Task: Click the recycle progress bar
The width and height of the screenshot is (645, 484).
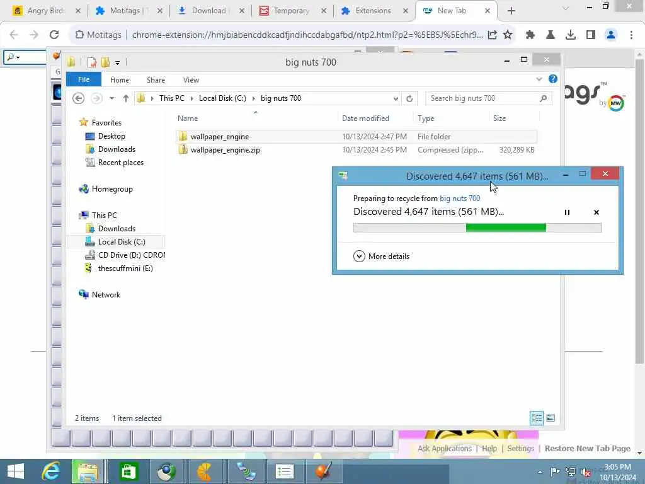Action: click(477, 228)
